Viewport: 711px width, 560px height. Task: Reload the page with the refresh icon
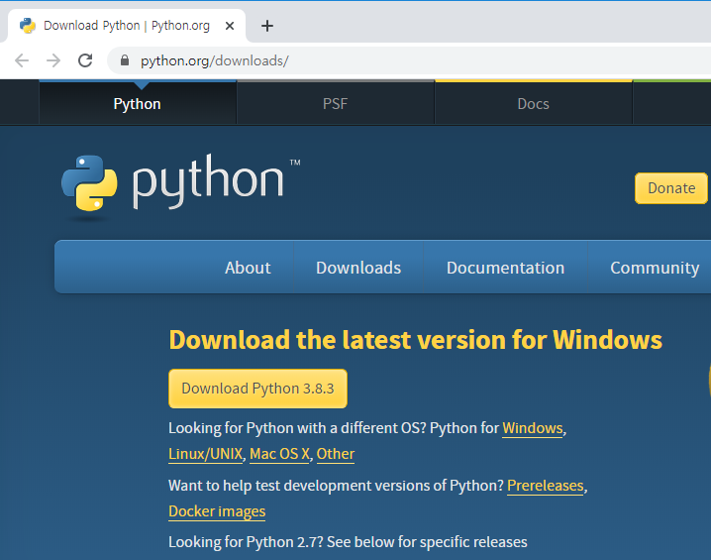(x=85, y=60)
